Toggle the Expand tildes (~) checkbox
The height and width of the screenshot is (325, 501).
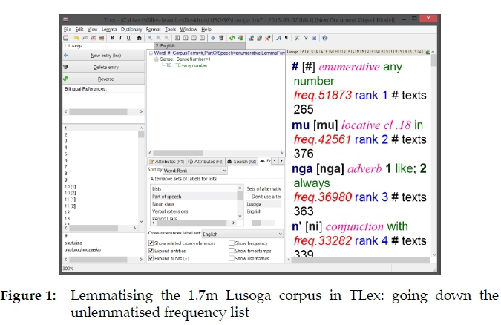tap(151, 257)
